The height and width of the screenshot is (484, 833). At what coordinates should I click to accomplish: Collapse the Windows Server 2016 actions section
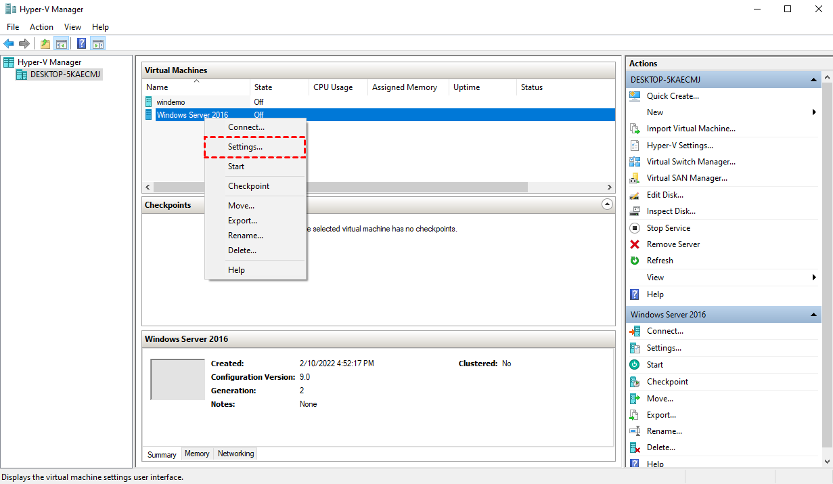[x=815, y=315]
